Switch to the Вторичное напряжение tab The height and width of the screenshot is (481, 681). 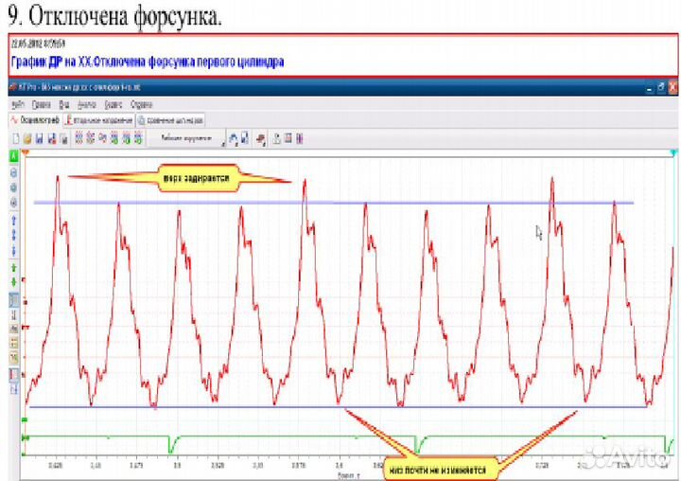click(x=98, y=120)
